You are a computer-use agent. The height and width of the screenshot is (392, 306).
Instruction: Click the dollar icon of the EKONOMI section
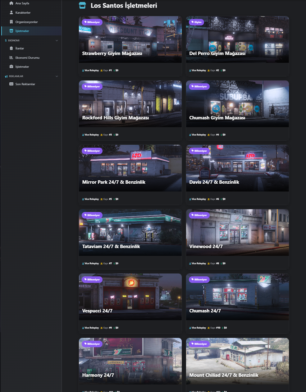tap(6, 40)
